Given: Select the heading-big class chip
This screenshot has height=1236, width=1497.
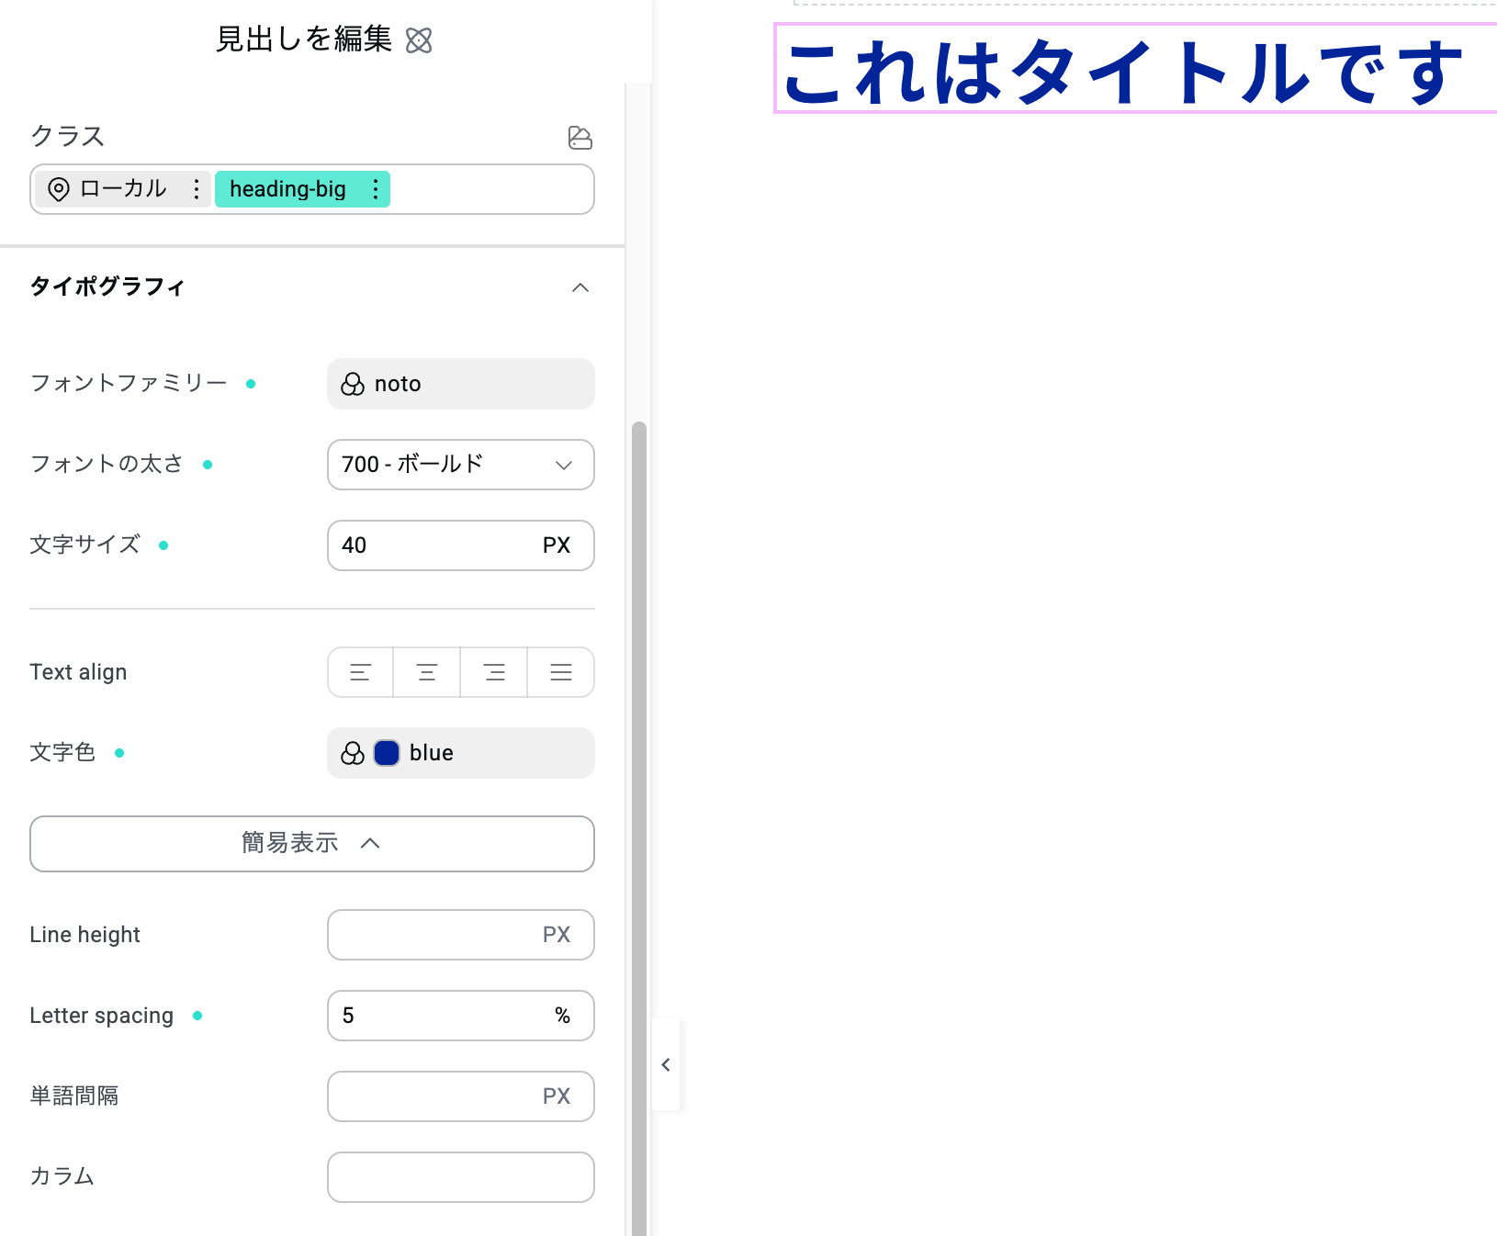Looking at the screenshot, I should coord(287,189).
